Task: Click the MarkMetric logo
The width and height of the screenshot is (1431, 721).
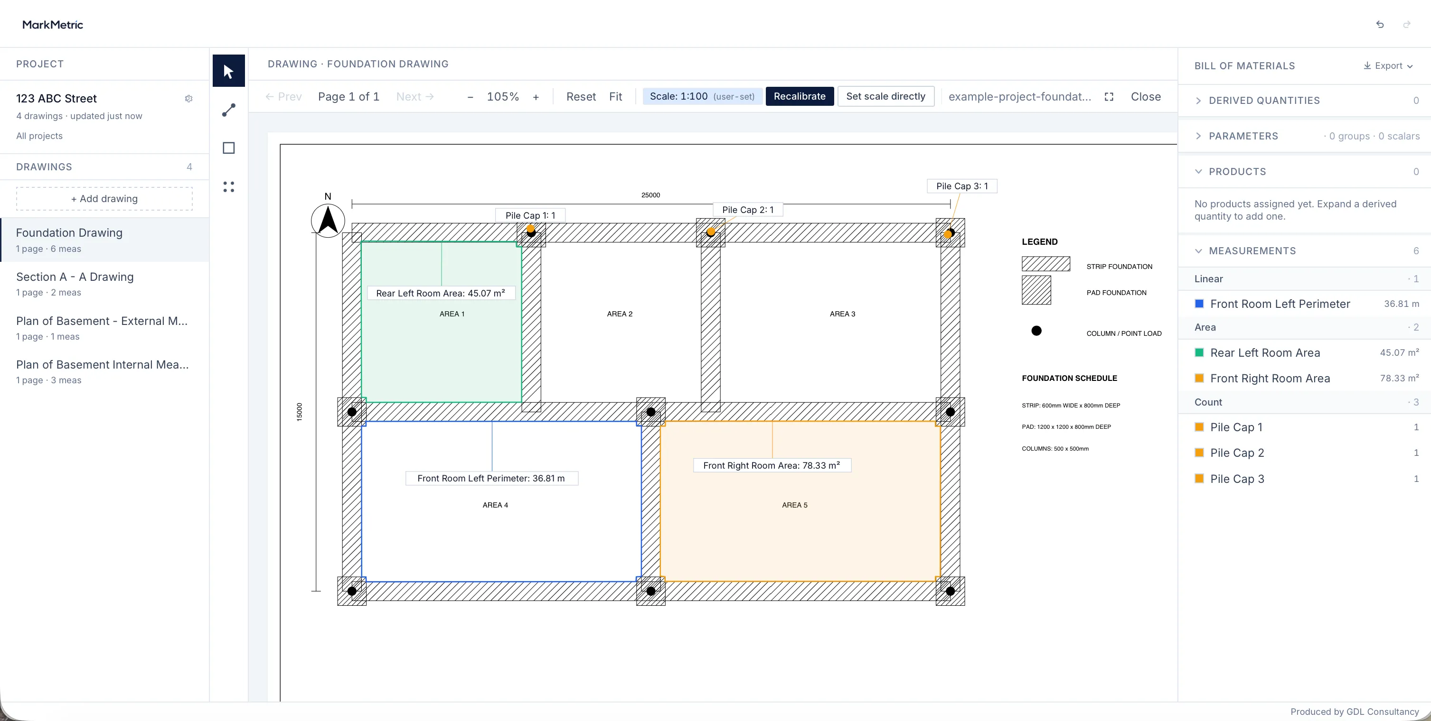Action: tap(53, 24)
